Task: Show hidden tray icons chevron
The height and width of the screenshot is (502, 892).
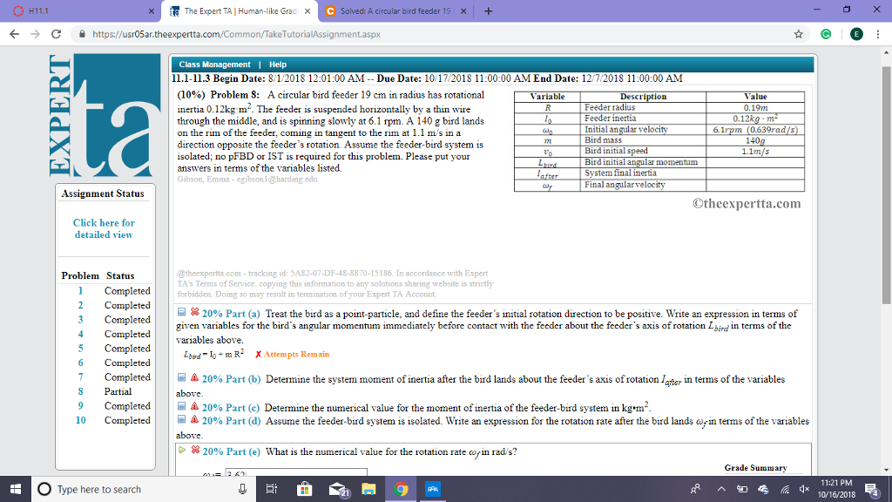Action: (720, 489)
